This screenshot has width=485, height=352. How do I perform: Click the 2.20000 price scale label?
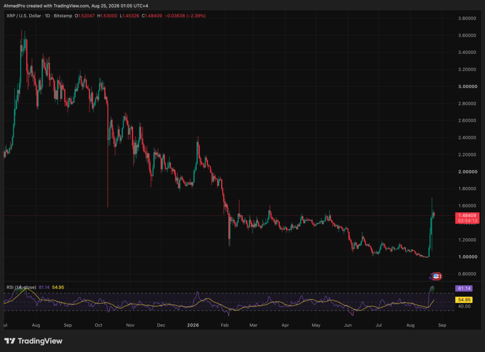pyautogui.click(x=467, y=154)
